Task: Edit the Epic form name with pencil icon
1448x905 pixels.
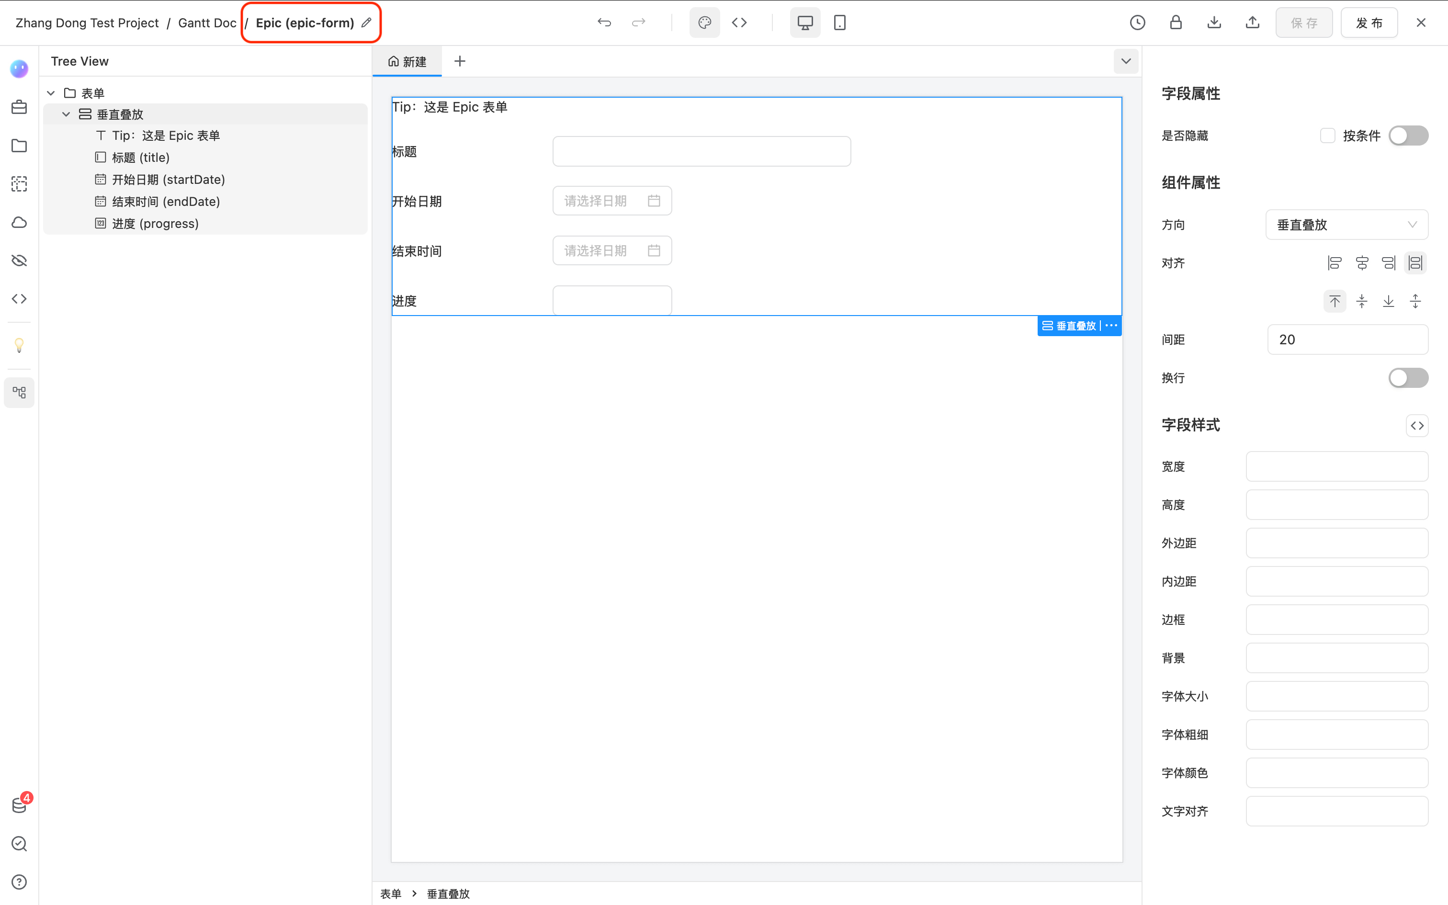Action: pos(367,23)
